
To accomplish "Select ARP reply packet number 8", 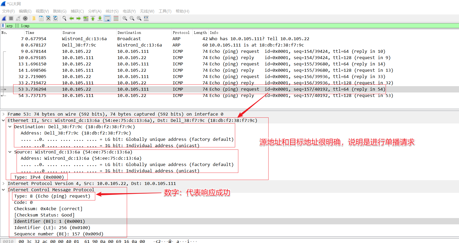I will [x=229, y=45].
